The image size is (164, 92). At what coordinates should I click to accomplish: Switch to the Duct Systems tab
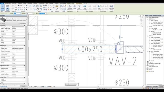[79, 3]
